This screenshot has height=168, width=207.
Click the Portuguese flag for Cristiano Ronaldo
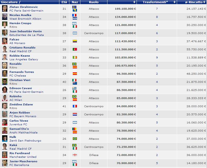[75, 49]
